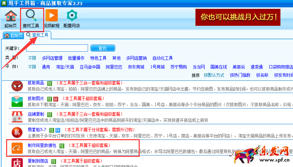Filter platform by 国美在线
Viewport: 293px width, 167px height.
point(219,67)
